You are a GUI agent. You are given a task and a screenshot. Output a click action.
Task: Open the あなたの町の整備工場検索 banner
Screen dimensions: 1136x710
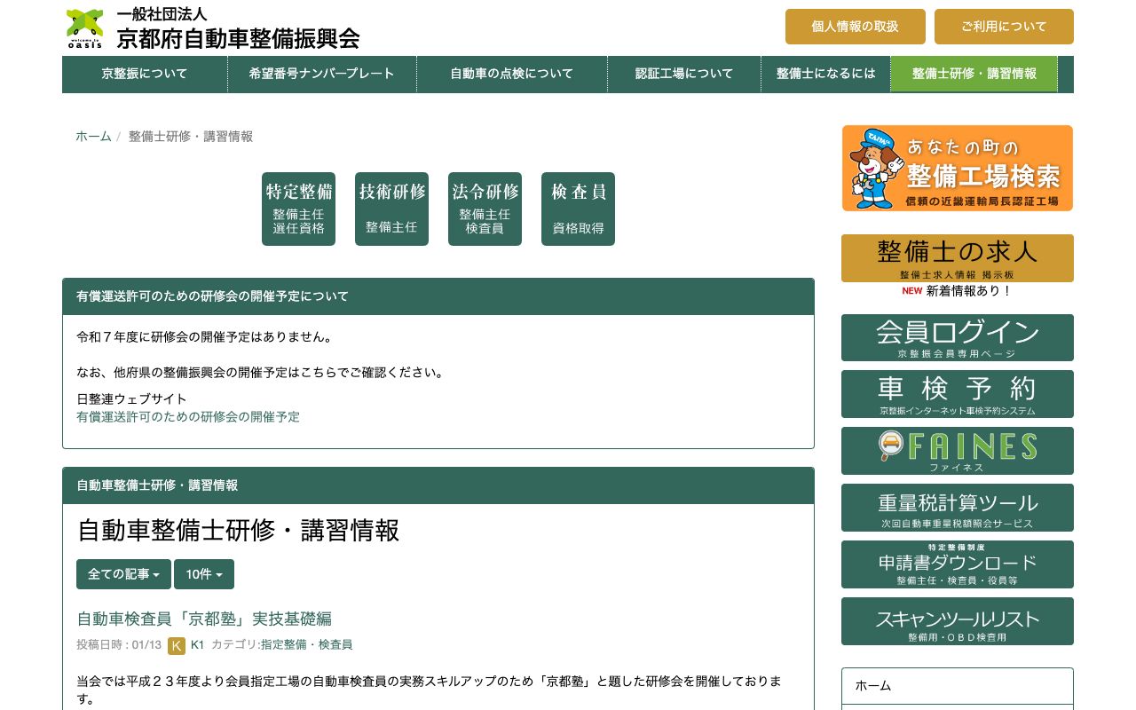pos(957,168)
